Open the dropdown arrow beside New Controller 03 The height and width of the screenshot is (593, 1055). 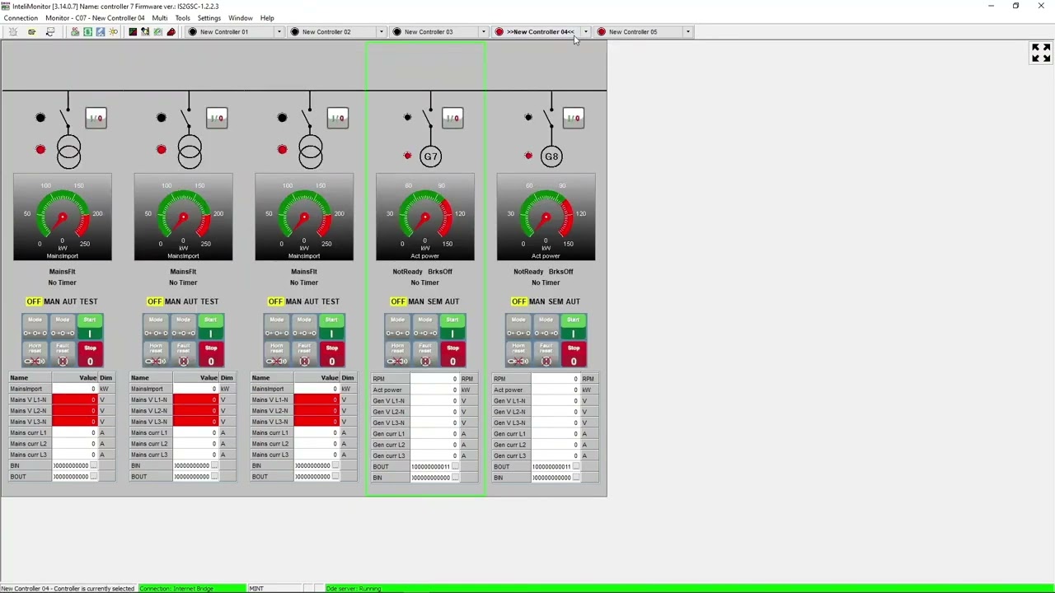[x=483, y=31]
